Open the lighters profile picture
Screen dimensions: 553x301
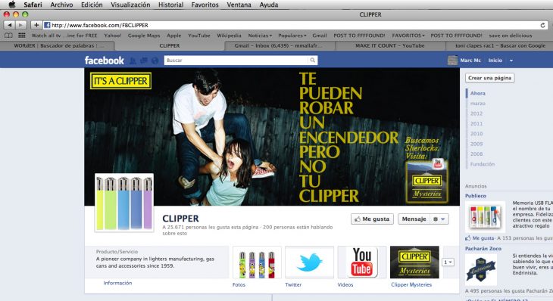tap(124, 203)
